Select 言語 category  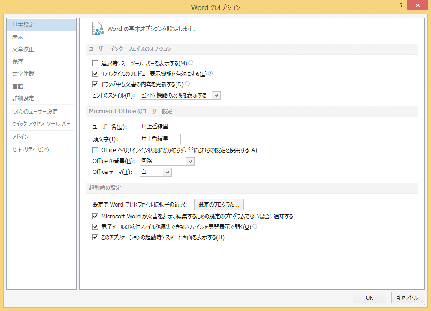(x=41, y=86)
